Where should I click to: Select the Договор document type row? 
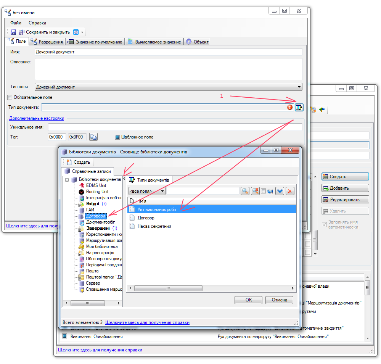tap(146, 218)
